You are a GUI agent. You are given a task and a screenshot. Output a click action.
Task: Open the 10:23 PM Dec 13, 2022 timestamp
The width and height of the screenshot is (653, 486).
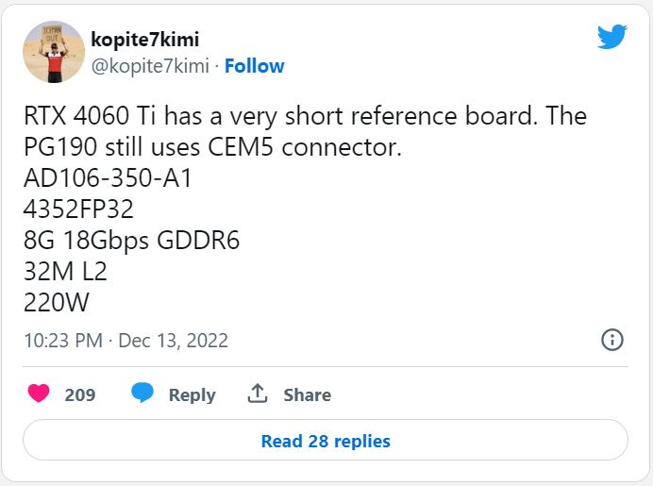pos(126,341)
